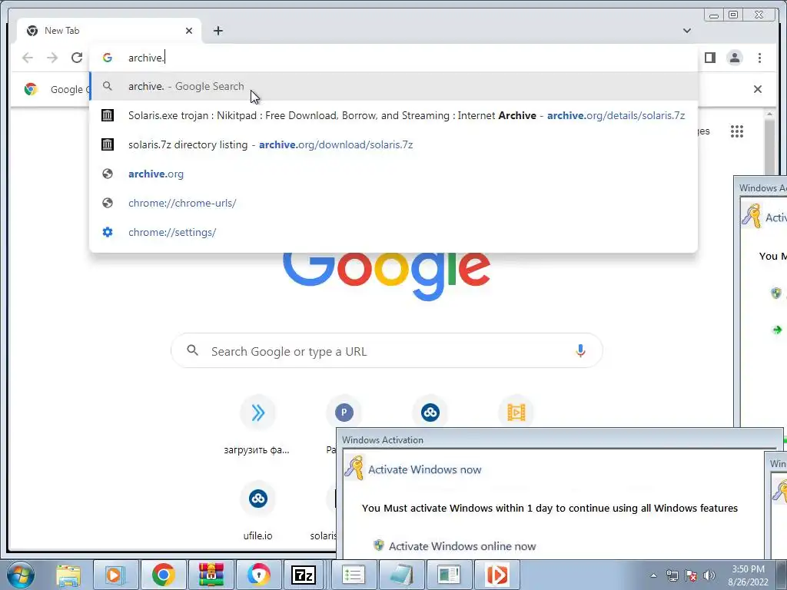Open the film-strip icon shortcut

point(516,413)
